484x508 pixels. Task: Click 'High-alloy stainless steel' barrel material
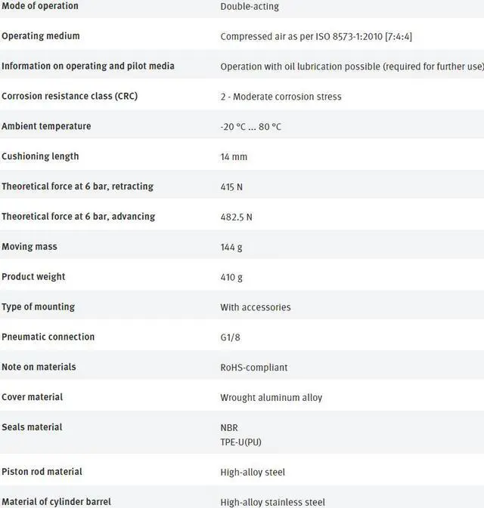click(272, 502)
